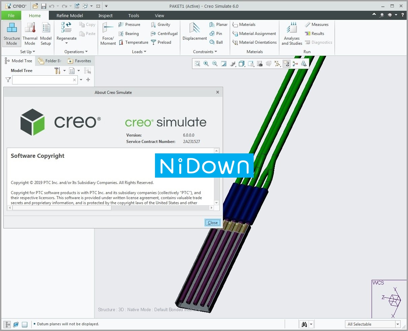Open Saved Orientations cube icon

coord(251,64)
